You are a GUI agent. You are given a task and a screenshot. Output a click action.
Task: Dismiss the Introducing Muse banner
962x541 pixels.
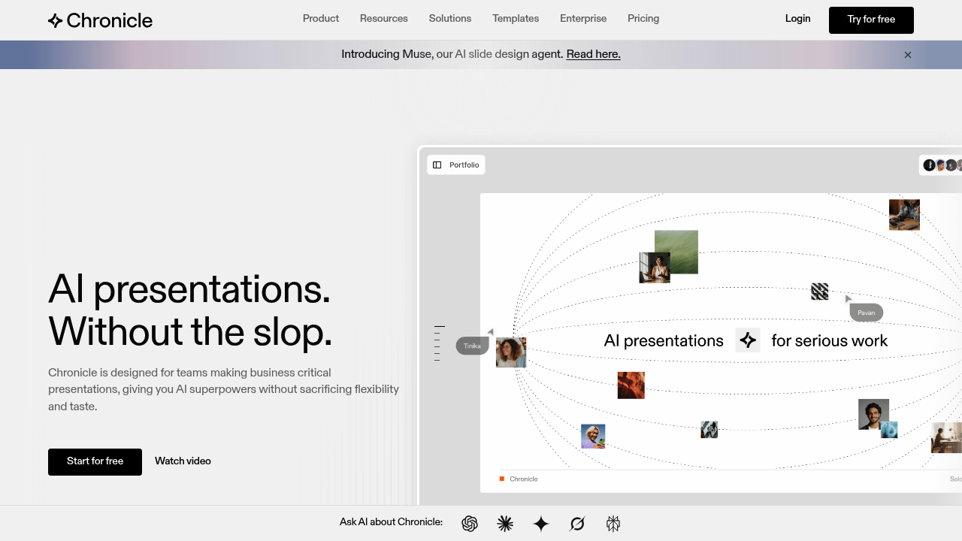907,54
